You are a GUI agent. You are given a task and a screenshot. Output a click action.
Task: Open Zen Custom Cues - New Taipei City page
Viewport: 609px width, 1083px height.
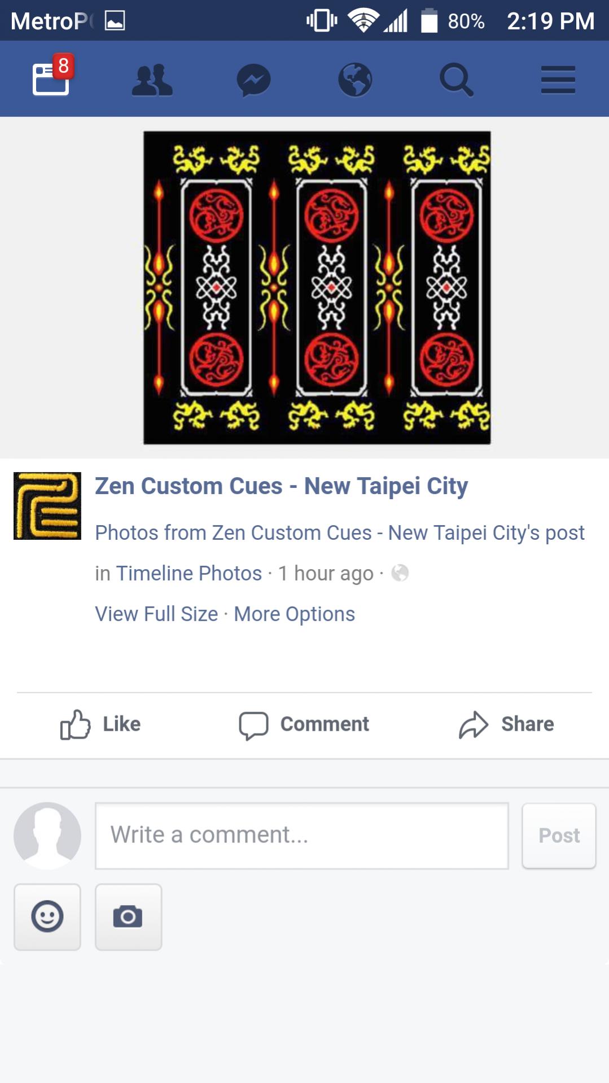pos(282,486)
